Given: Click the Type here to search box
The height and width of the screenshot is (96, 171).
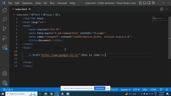Looking at the screenshot, I should point(21,94).
